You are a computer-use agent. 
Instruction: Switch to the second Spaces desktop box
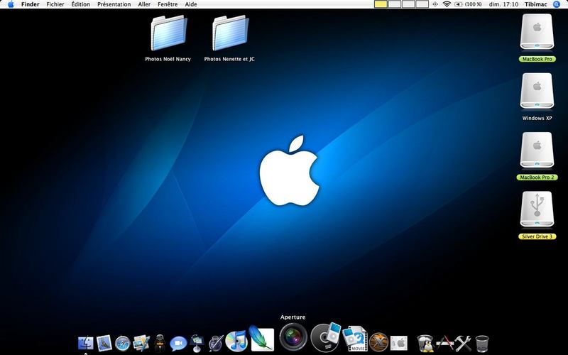coord(395,4)
